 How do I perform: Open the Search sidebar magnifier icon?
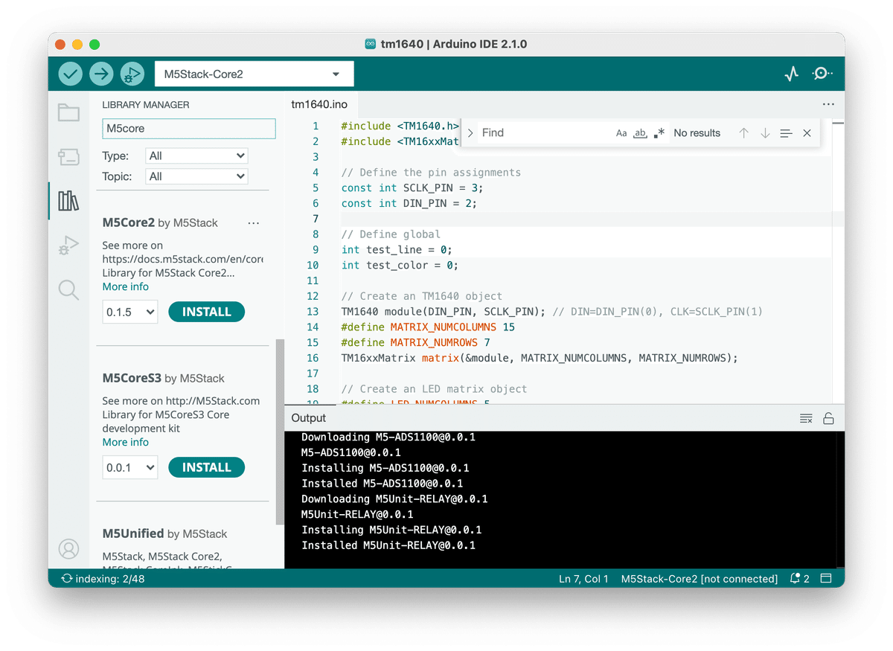coord(68,289)
